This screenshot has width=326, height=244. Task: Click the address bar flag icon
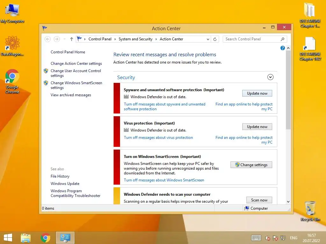(79, 39)
